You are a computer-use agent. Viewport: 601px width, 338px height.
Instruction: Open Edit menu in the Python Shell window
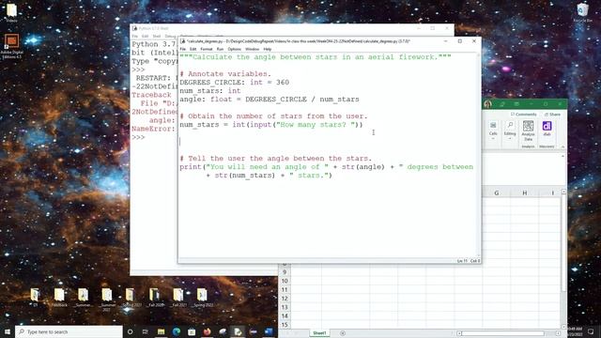tap(145, 36)
